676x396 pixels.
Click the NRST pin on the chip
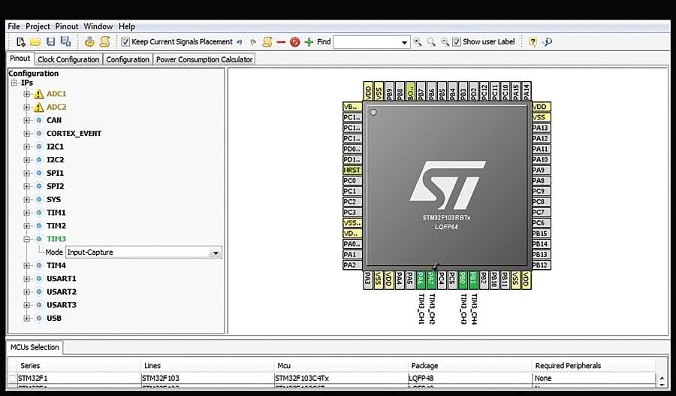(352, 171)
